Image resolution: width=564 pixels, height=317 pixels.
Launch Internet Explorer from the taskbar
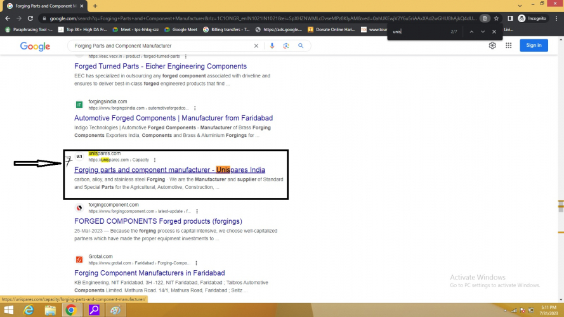(x=29, y=310)
